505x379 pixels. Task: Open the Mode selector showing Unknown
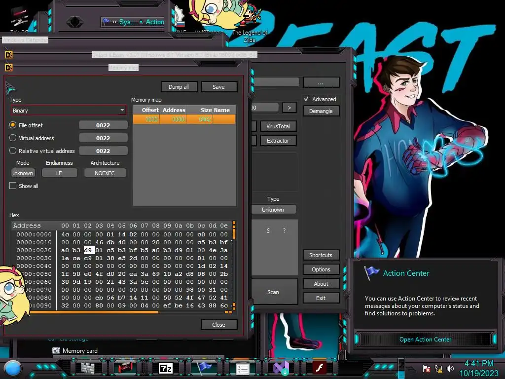point(23,173)
